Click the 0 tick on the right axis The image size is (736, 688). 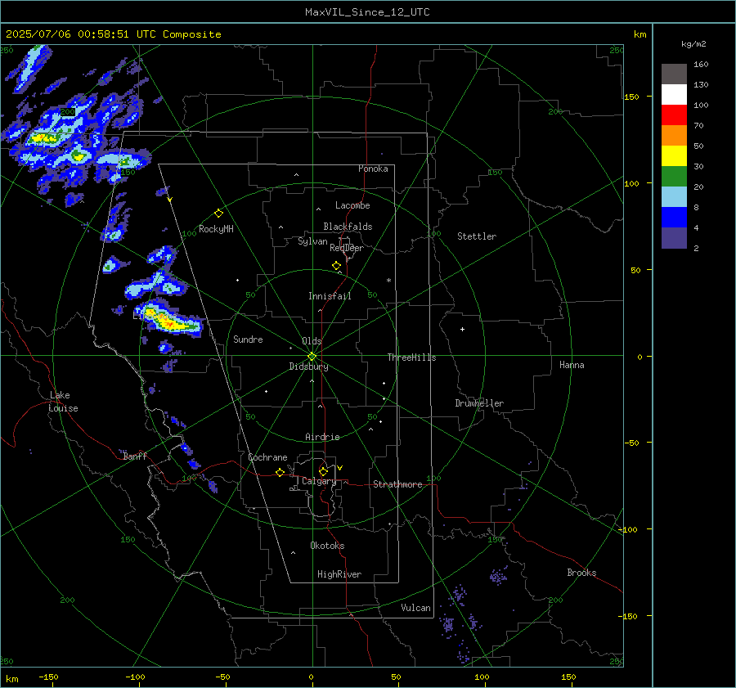pos(640,357)
